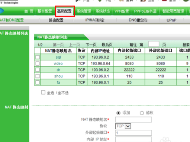This screenshot has width=190, height=142.
Task: Tick the checkbox for sql row
Action: point(38,57)
